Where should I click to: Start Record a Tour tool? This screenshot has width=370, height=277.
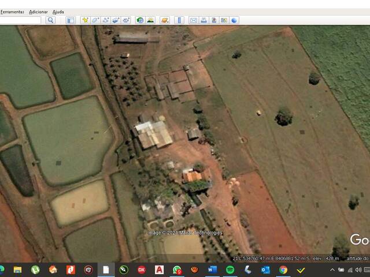click(x=126, y=20)
